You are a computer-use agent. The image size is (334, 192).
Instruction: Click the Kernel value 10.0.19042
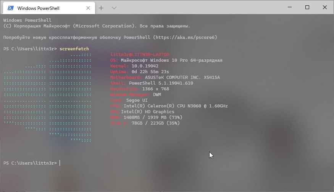pos(145,66)
